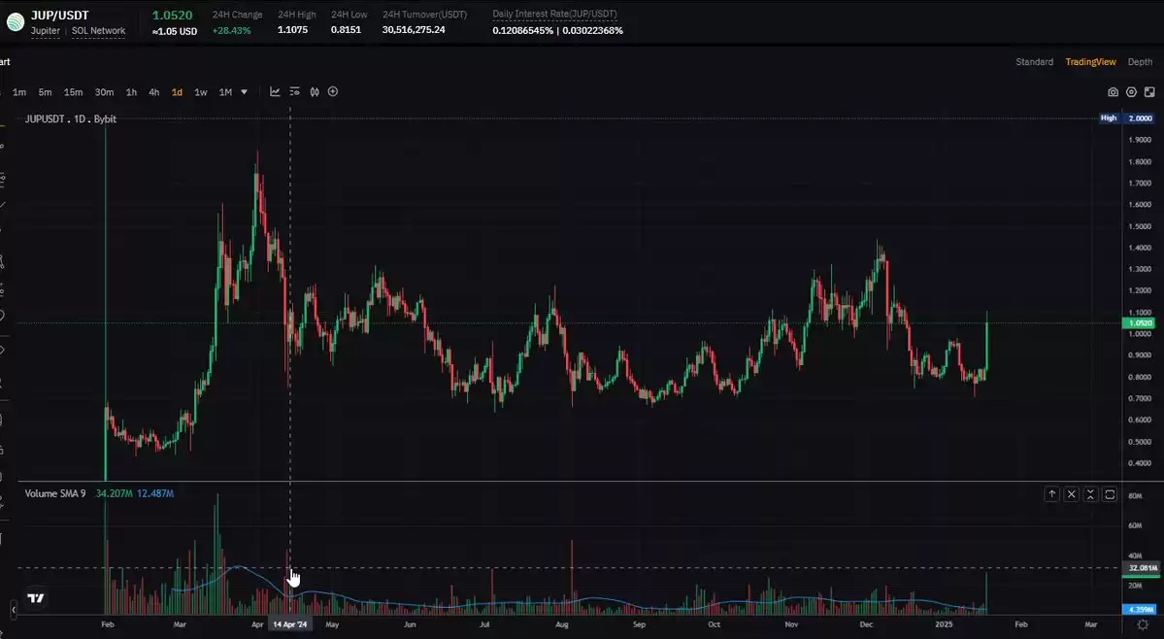Select the 5m timeframe
Screen dimensions: 1164x639
[x=46, y=92]
